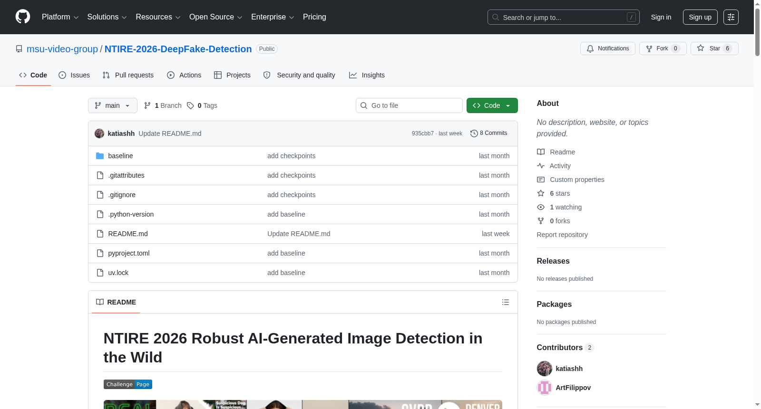Screen dimensions: 761x409
Task: Open the pyproject.toml file
Action: pos(129,253)
